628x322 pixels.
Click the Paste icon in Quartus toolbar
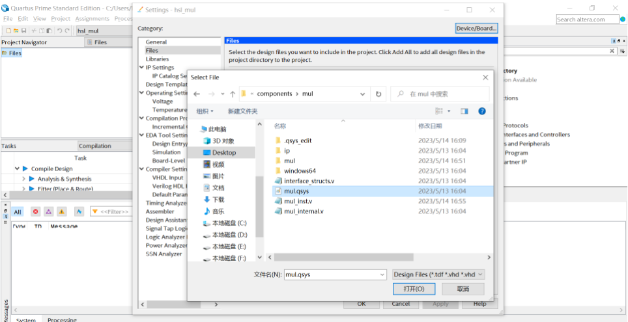(49, 31)
